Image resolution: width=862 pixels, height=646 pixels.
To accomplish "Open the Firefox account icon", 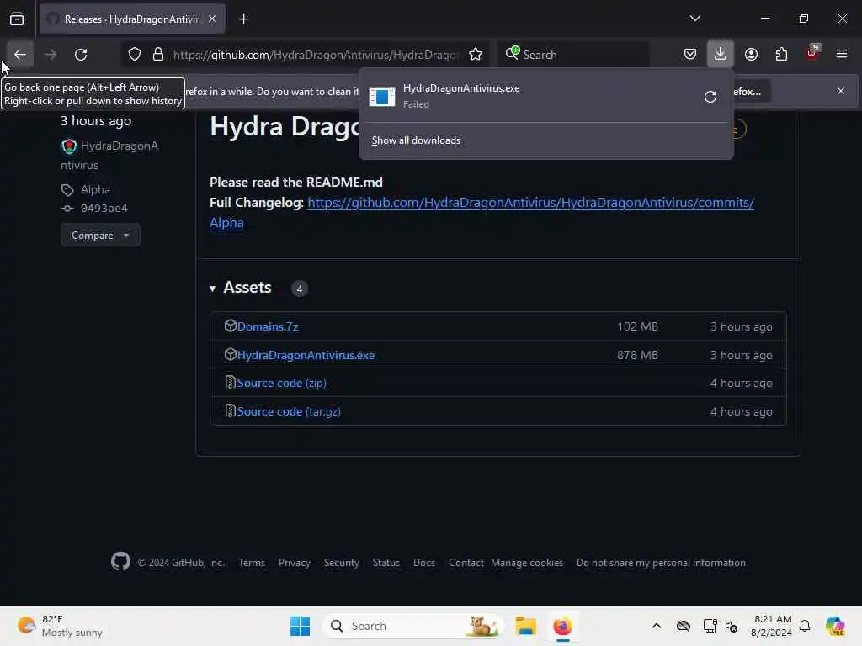I will pos(751,55).
